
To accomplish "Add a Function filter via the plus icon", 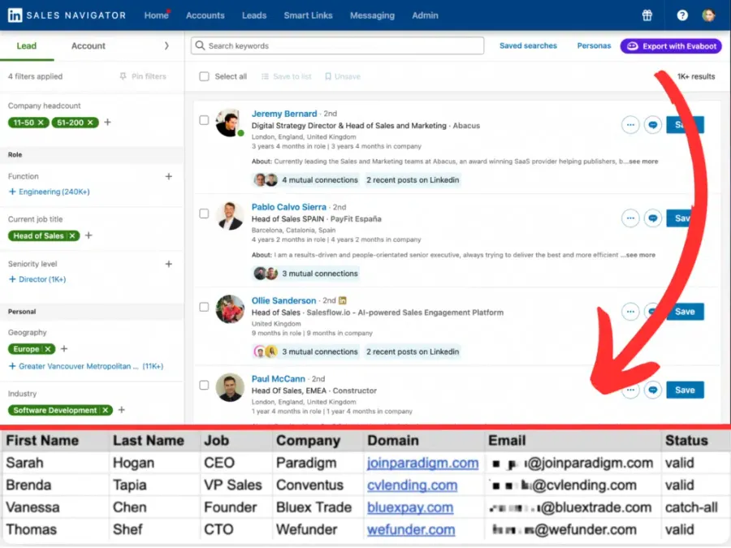I will [168, 176].
